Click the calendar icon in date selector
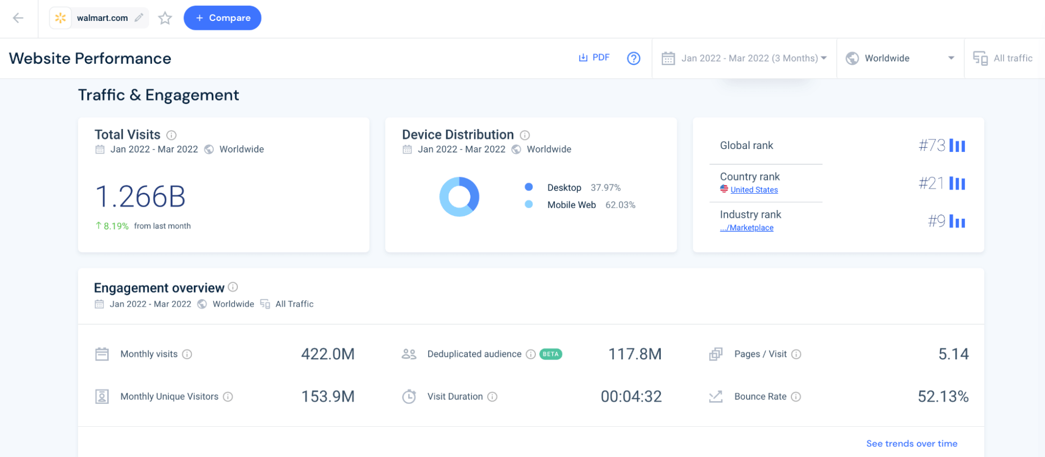 tap(668, 58)
